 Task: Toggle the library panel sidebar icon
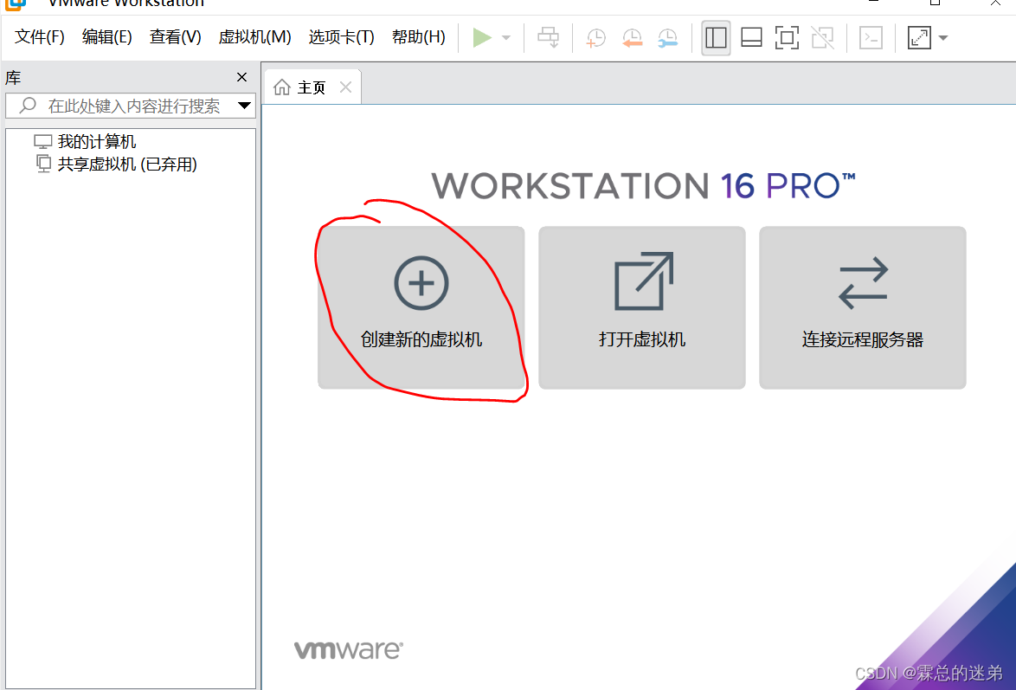pos(716,37)
